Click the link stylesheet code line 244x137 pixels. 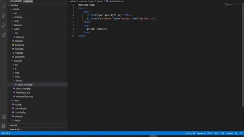coord(121,19)
